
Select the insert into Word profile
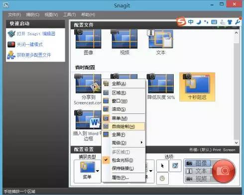pyautogui.click(x=87, y=126)
